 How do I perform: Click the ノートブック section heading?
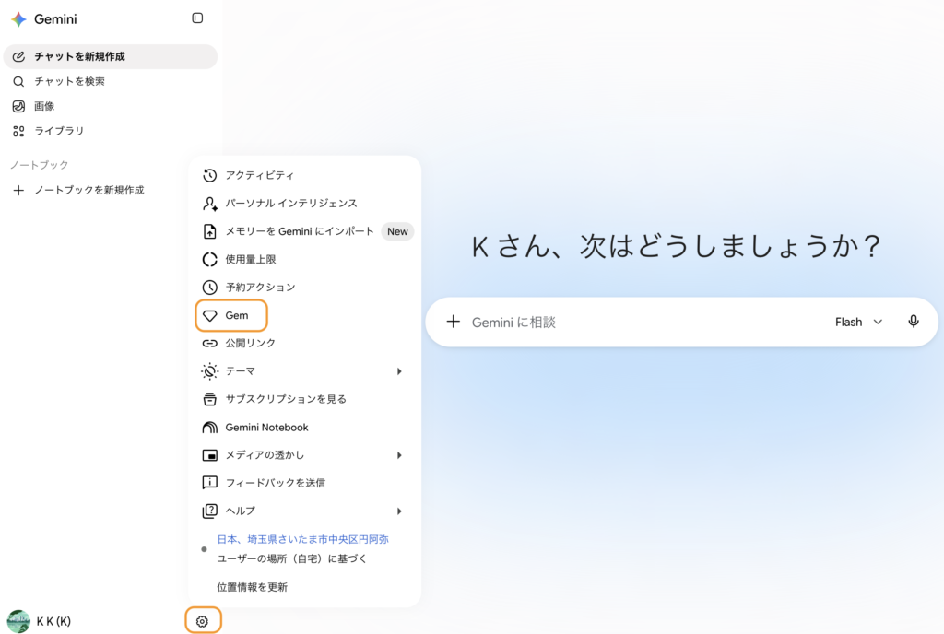point(40,165)
